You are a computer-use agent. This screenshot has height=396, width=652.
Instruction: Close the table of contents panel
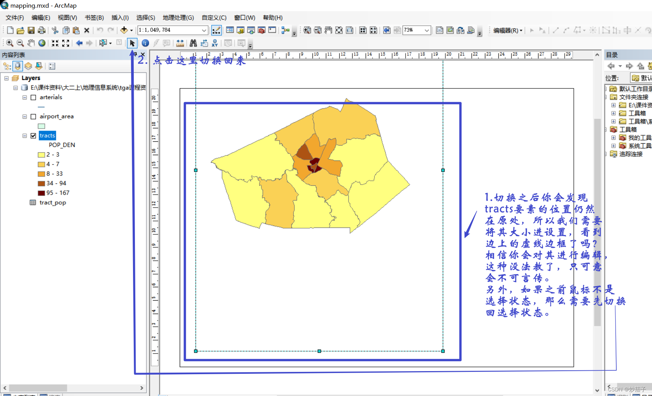click(x=143, y=54)
